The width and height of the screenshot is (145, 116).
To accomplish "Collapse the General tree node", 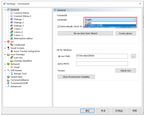I will pyautogui.click(x=5, y=10).
